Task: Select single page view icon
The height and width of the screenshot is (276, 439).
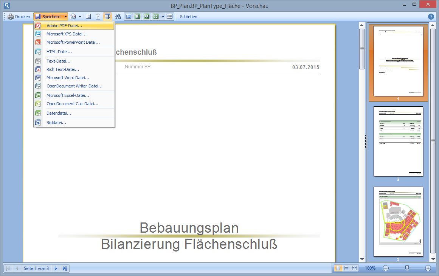Action: click(137, 16)
